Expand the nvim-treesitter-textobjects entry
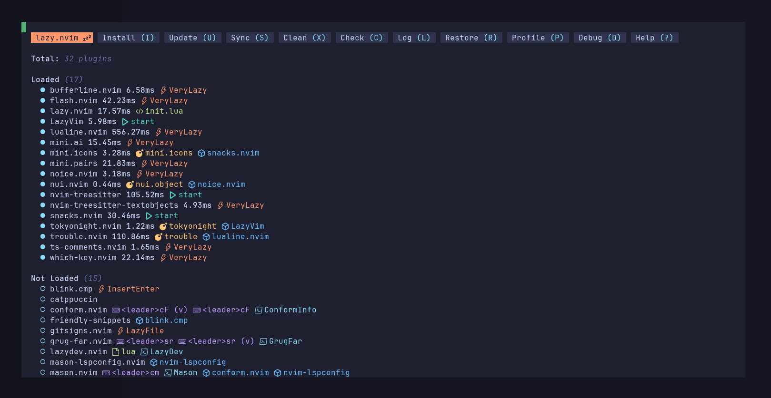The height and width of the screenshot is (398, 771). coord(114,205)
